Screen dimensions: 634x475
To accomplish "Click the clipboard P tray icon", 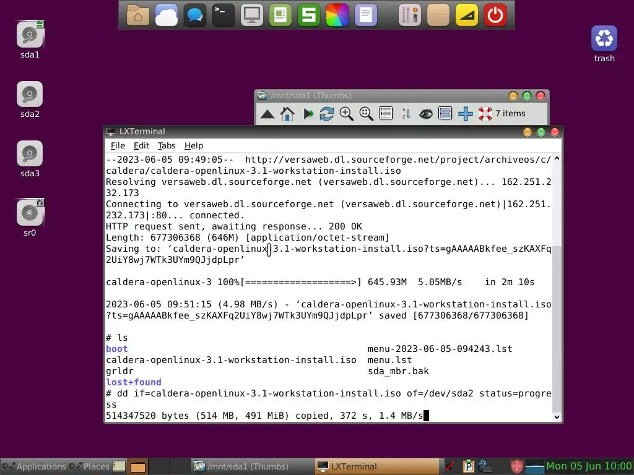I will [468, 466].
